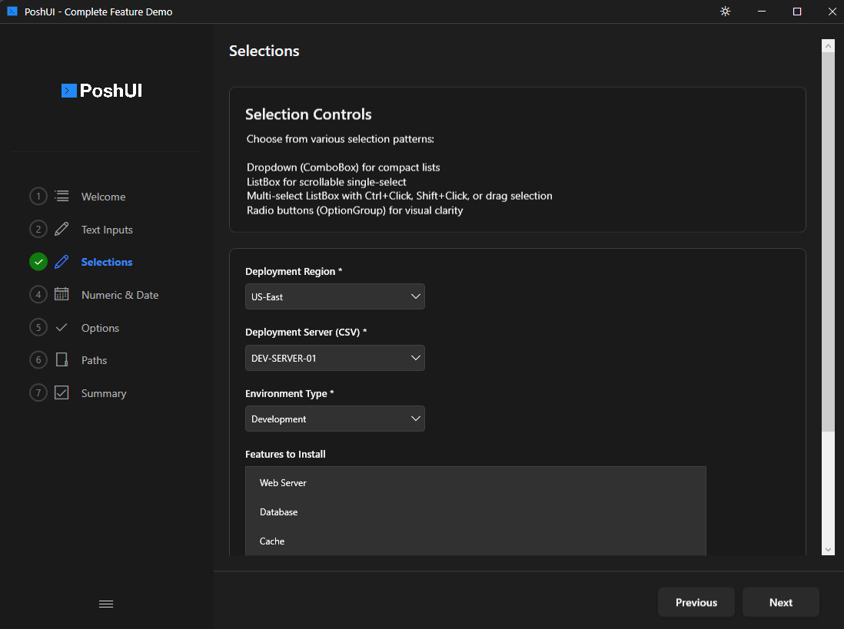Minimize the PoshUI window

coord(761,12)
